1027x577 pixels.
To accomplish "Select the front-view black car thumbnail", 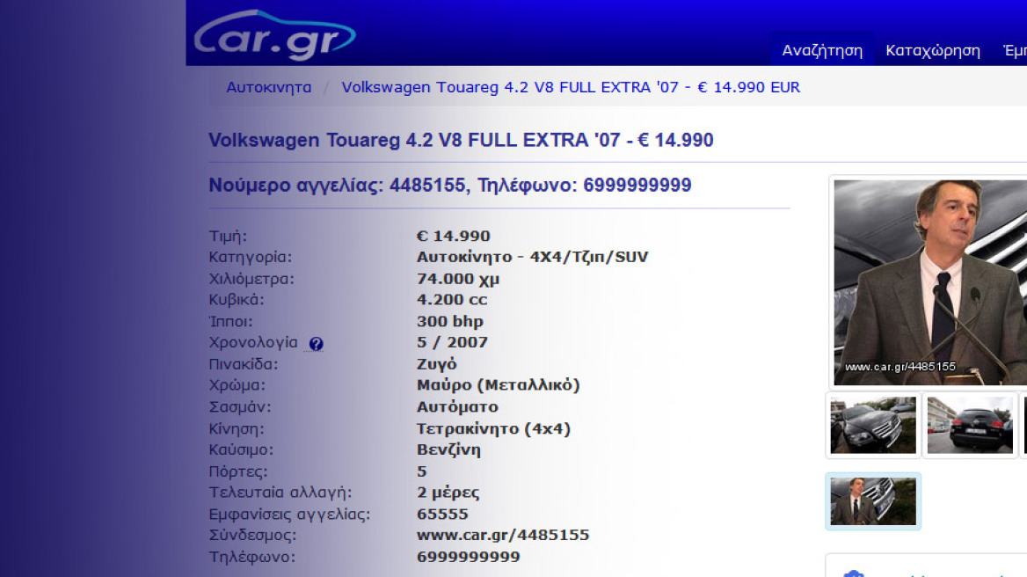I will point(872,425).
